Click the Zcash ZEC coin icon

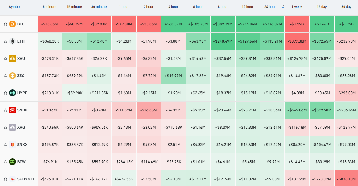(12, 76)
